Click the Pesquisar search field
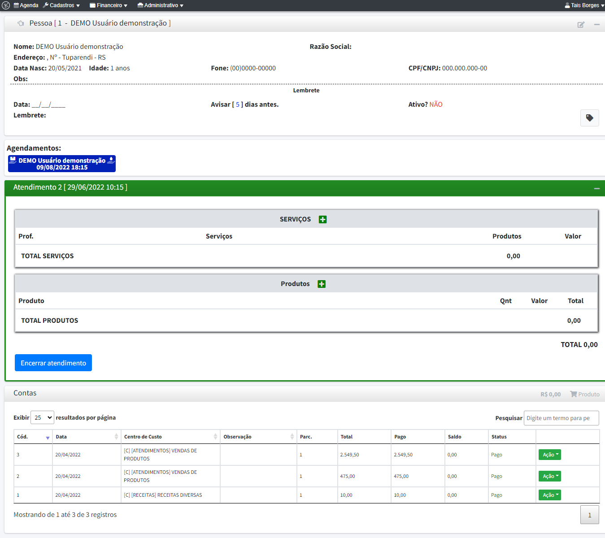This screenshot has height=538, width=605. pos(561,418)
